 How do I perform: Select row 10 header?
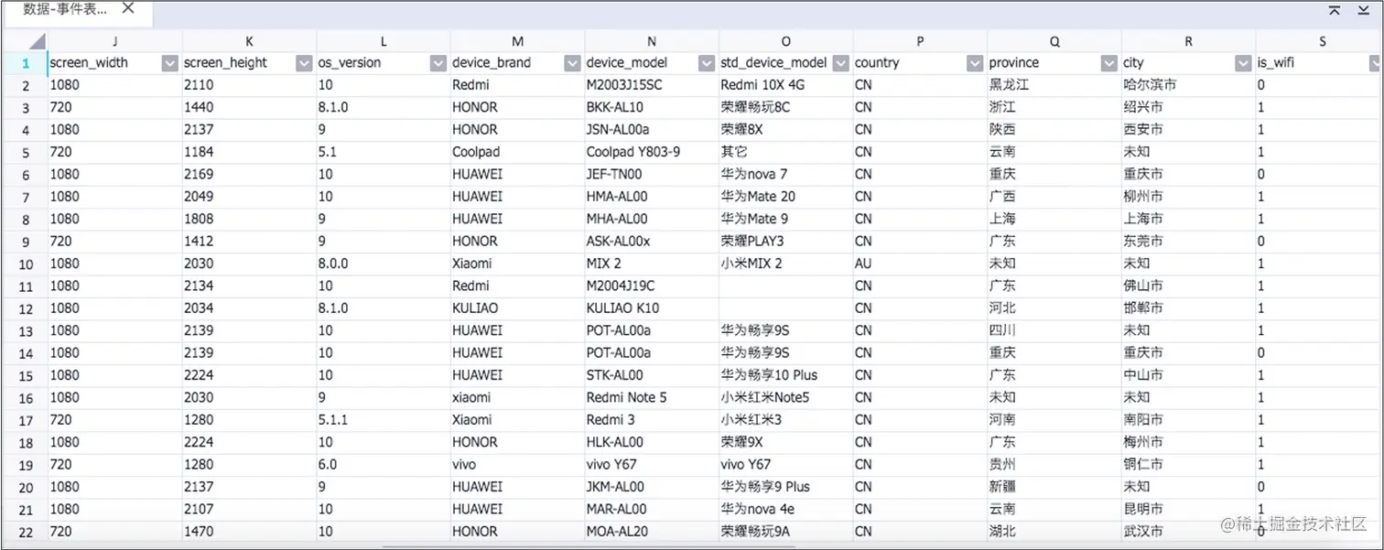pyautogui.click(x=25, y=264)
